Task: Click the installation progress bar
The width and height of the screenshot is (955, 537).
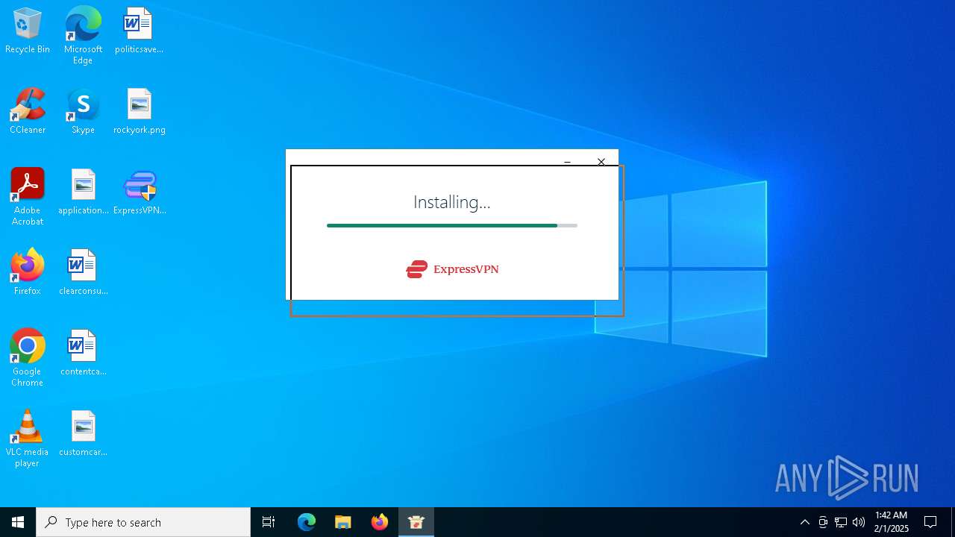Action: pos(452,225)
